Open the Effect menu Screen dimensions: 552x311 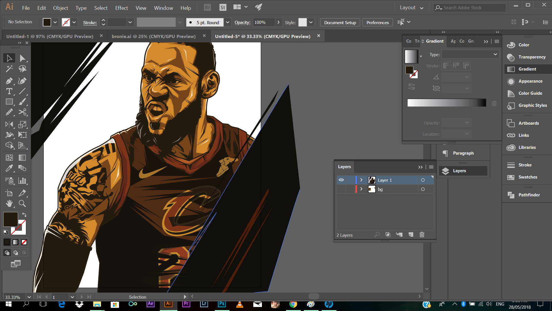coord(121,8)
